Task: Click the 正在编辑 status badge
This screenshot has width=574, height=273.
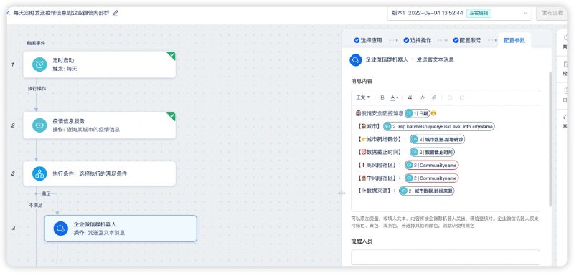Action: coord(479,13)
